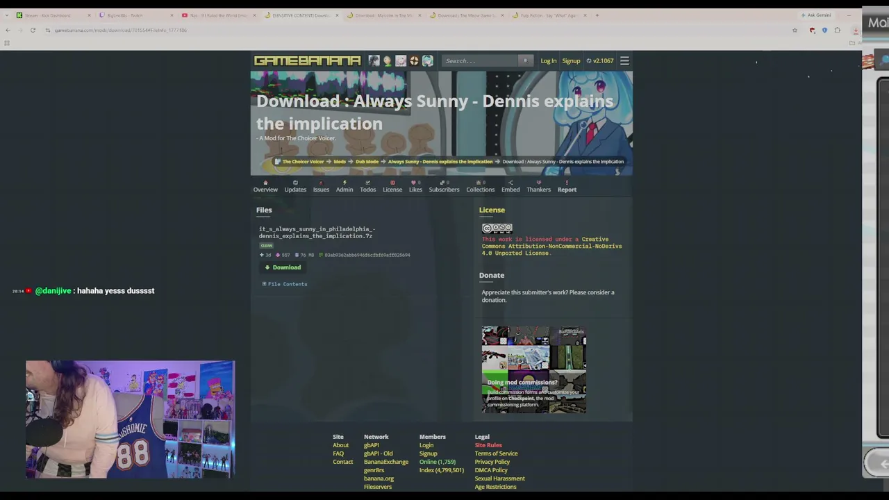Go back in browser history
889x500 pixels.
(8, 30)
